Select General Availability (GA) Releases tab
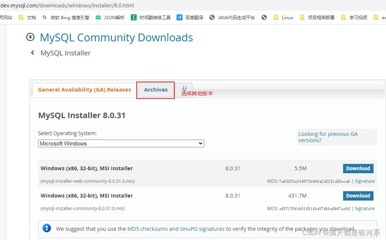 coord(84,90)
